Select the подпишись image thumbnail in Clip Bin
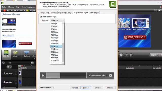162x91 pixels. pyautogui.click(x=25, y=43)
